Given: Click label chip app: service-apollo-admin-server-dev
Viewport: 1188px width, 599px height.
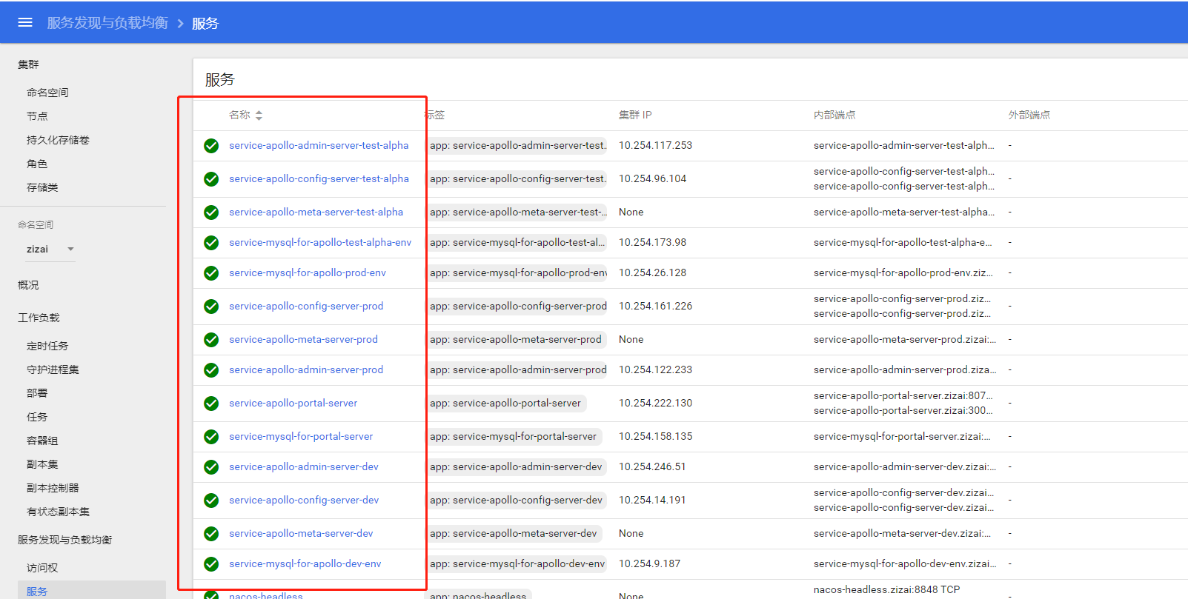Looking at the screenshot, I should [x=516, y=467].
